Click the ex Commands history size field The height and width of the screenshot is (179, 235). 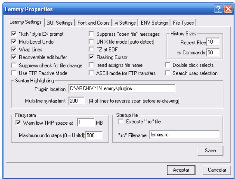pyautogui.click(x=213, y=52)
